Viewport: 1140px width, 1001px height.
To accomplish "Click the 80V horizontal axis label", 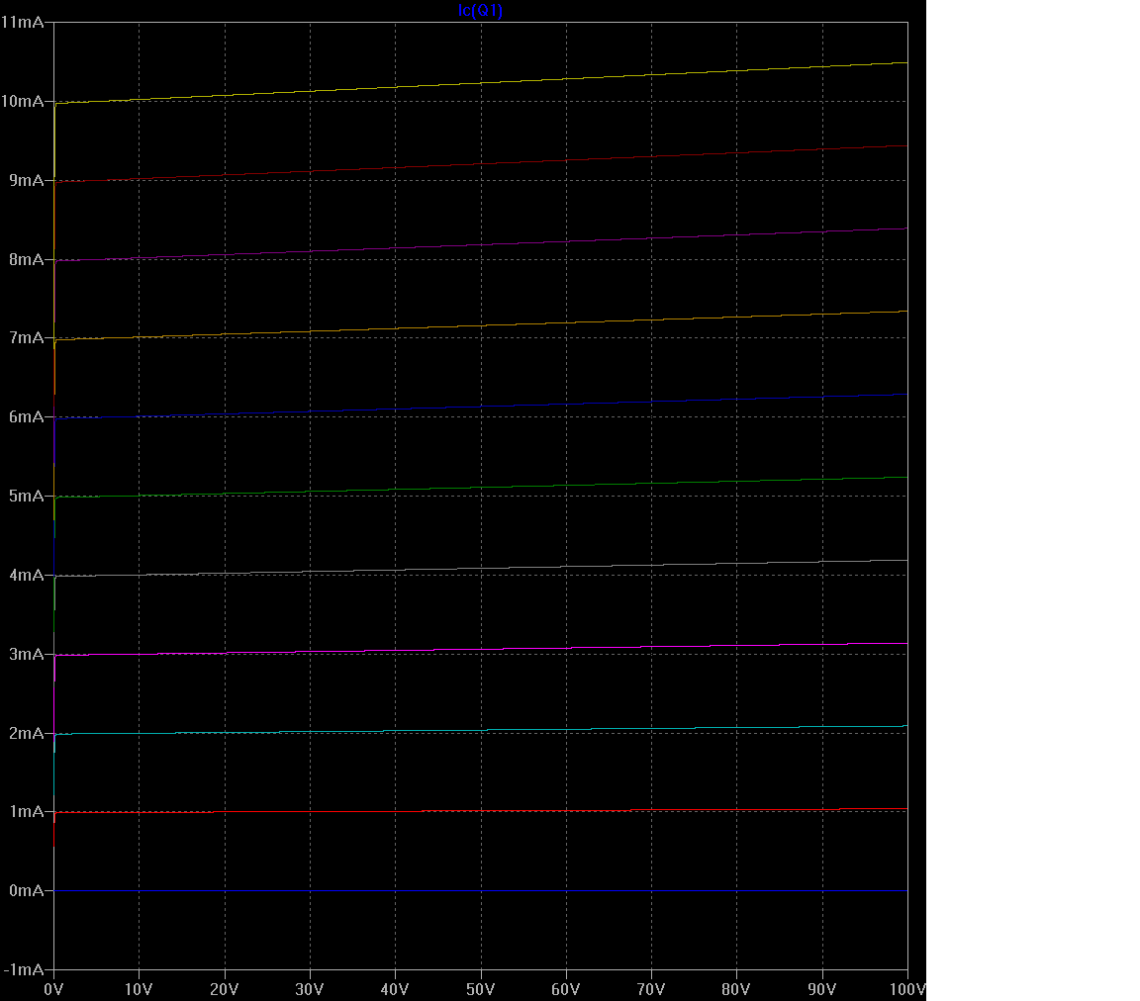I will (x=736, y=989).
